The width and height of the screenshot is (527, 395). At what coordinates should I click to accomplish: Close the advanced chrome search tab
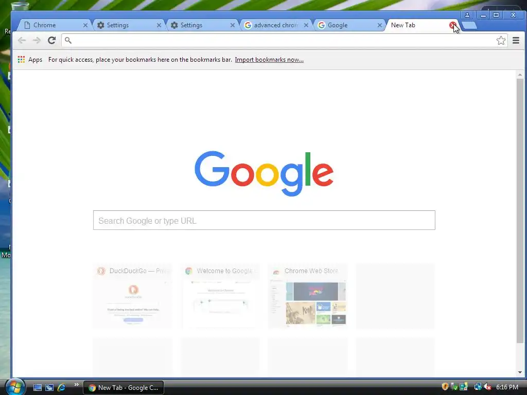[306, 25]
